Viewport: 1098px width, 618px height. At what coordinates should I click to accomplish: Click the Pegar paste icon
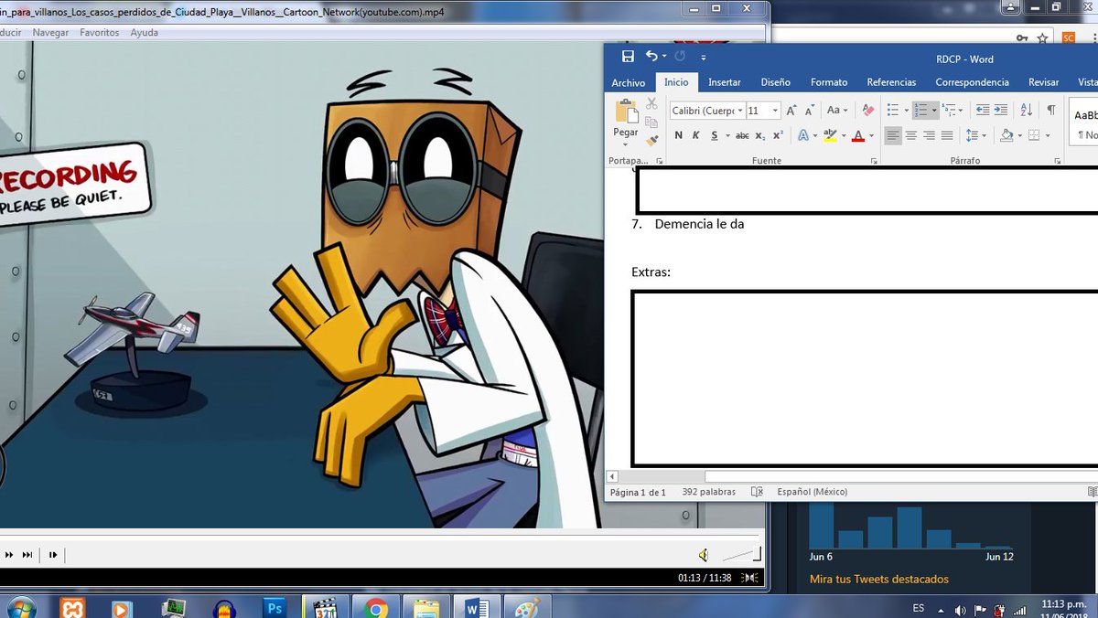click(x=627, y=112)
